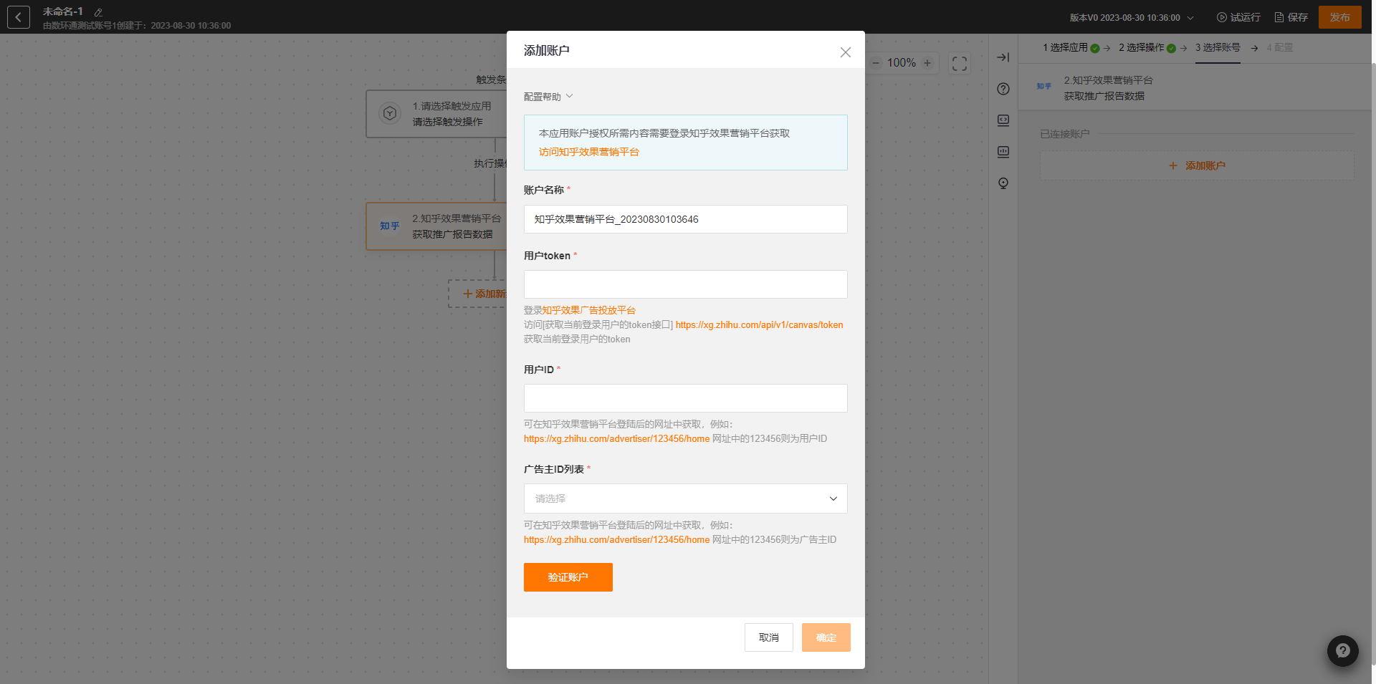
Task: Click the 验证账户 verify button
Action: (568, 577)
